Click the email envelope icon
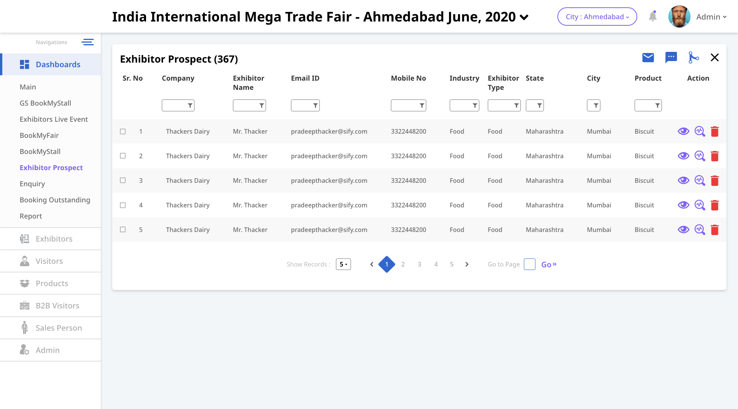This screenshot has height=409, width=738. (648, 58)
